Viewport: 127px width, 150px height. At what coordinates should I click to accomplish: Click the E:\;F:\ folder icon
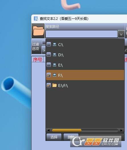(x=55, y=85)
